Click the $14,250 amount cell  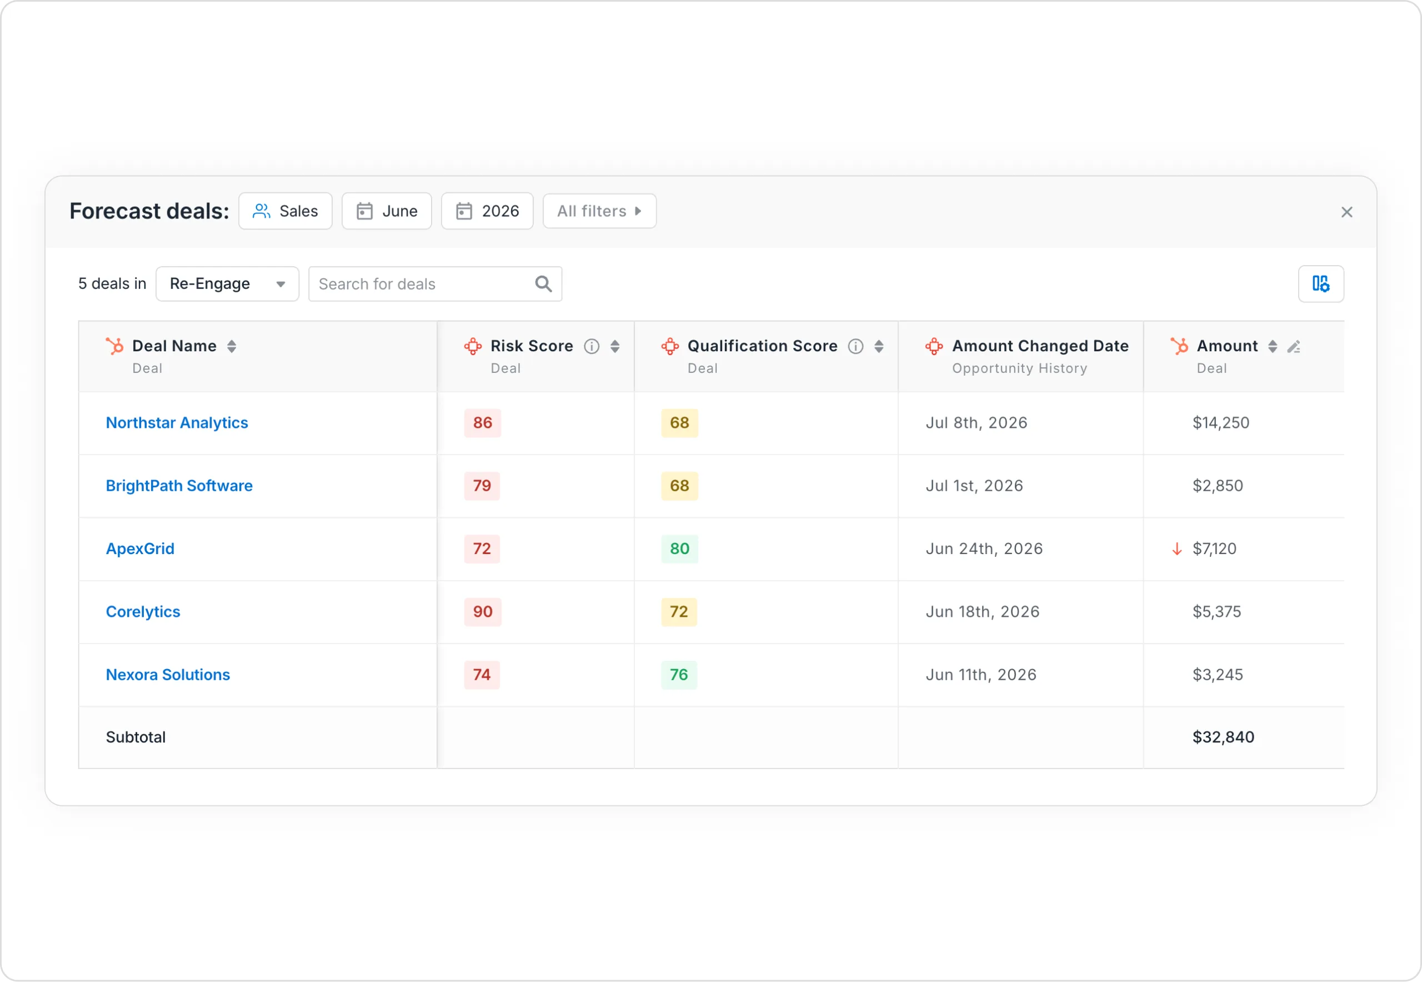point(1221,423)
